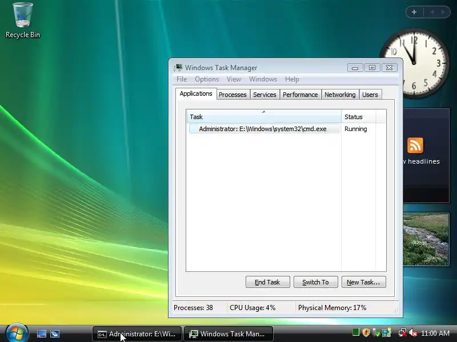Click Physical Memory: 17% status text

[x=332, y=308]
